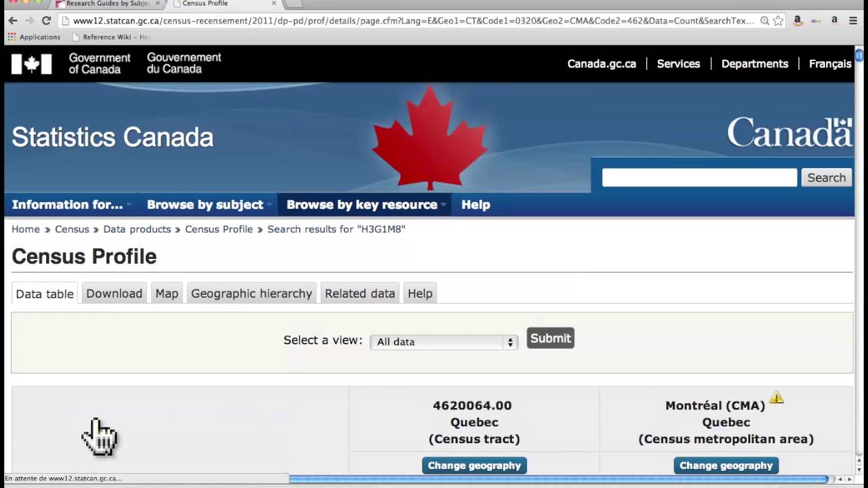The height and width of the screenshot is (488, 868).
Task: Click the Statistics Canada title
Action: [x=113, y=138]
